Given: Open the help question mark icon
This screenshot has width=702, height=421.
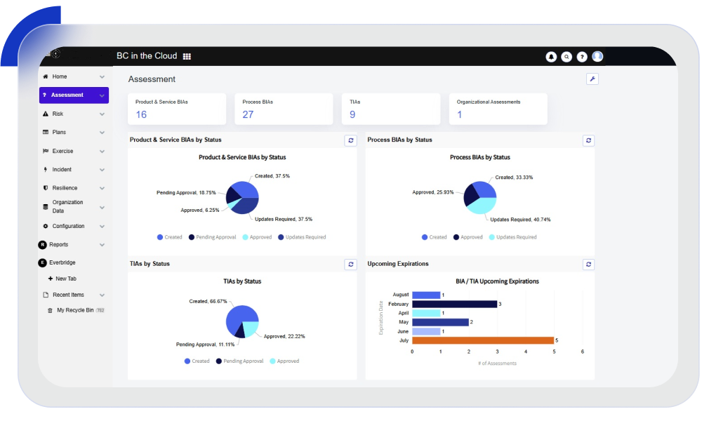Looking at the screenshot, I should (582, 57).
